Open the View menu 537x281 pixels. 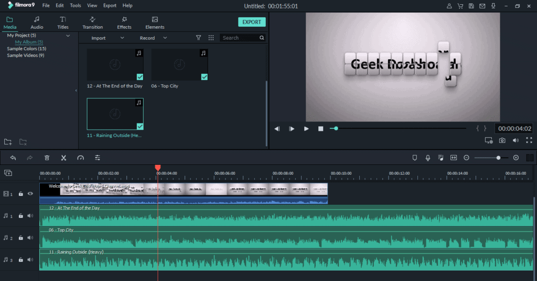(92, 5)
